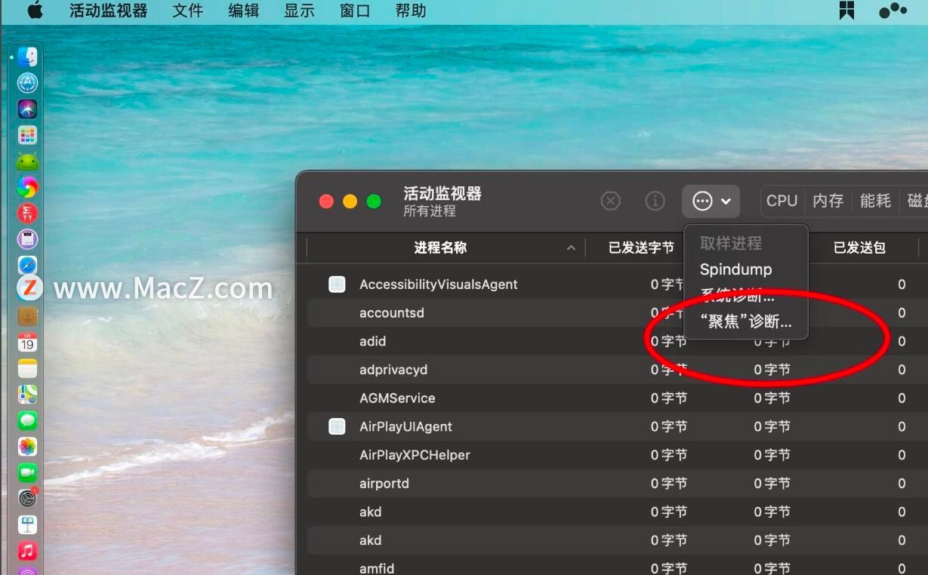Screen dimensions: 928x575
Task: Launch the green Android app in Dock
Action: point(28,161)
